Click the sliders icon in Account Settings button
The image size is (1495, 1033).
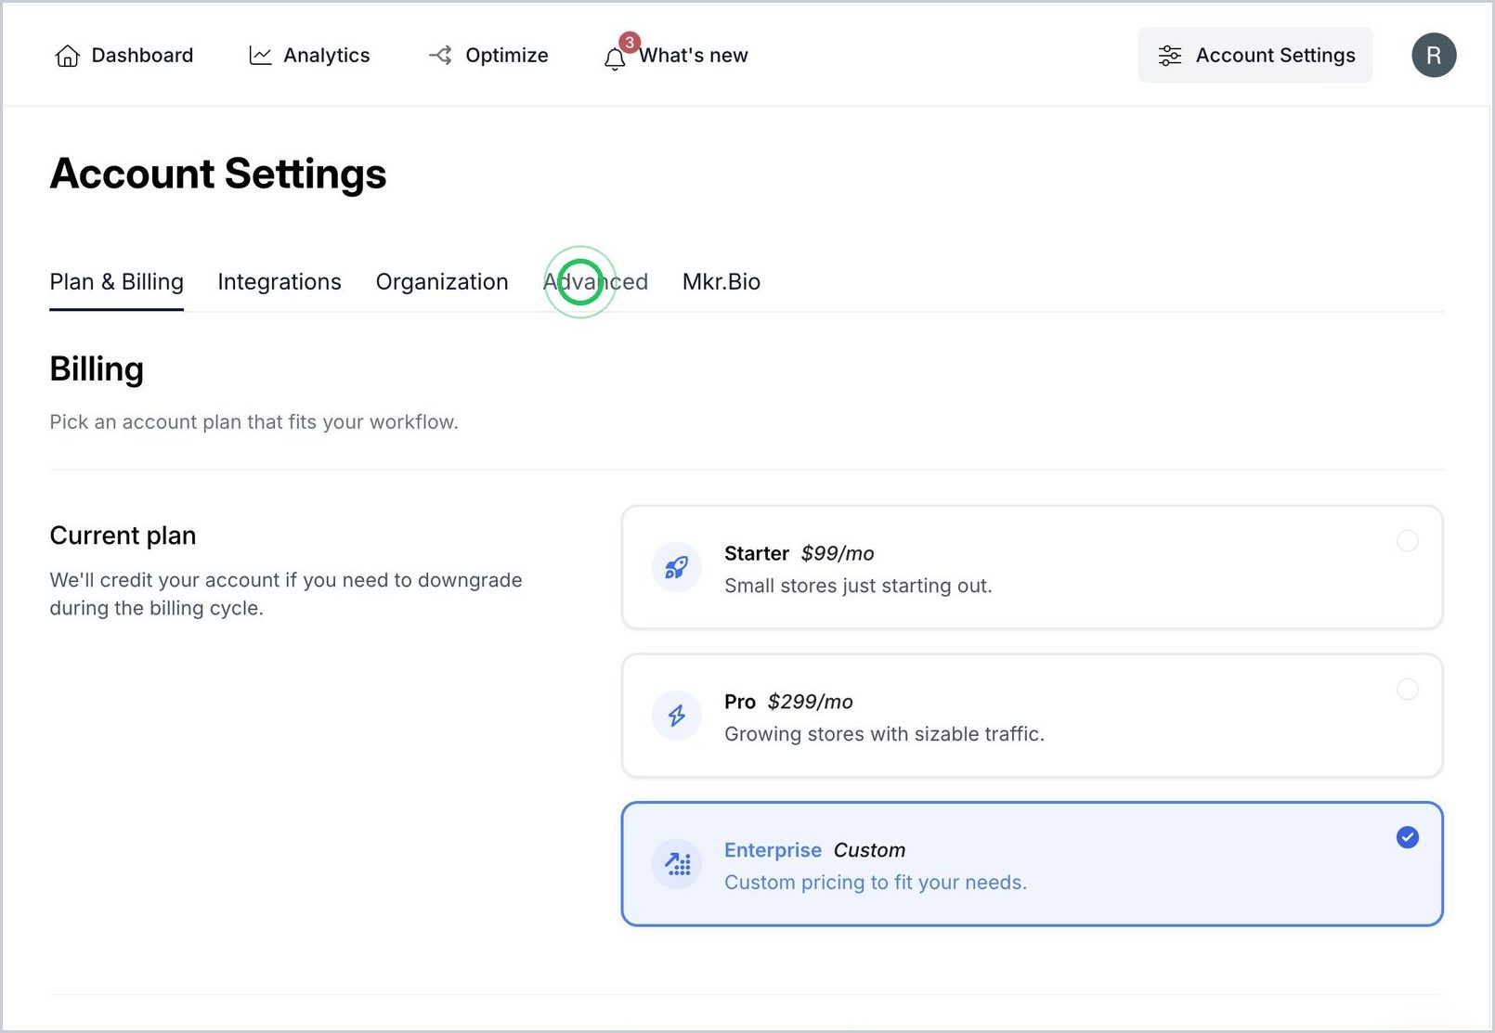pyautogui.click(x=1170, y=56)
